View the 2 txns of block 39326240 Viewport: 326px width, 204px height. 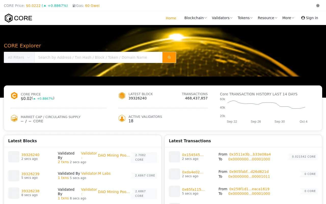coord(63,162)
